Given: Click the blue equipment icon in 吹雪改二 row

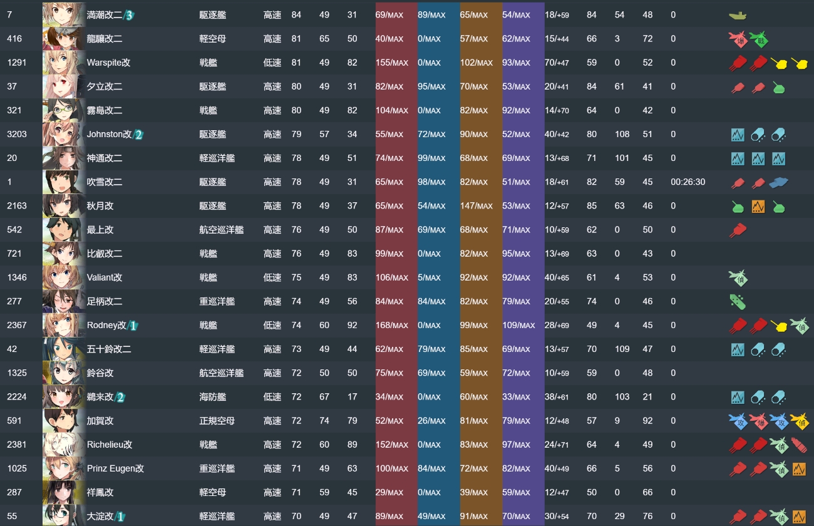Looking at the screenshot, I should click(x=778, y=182).
